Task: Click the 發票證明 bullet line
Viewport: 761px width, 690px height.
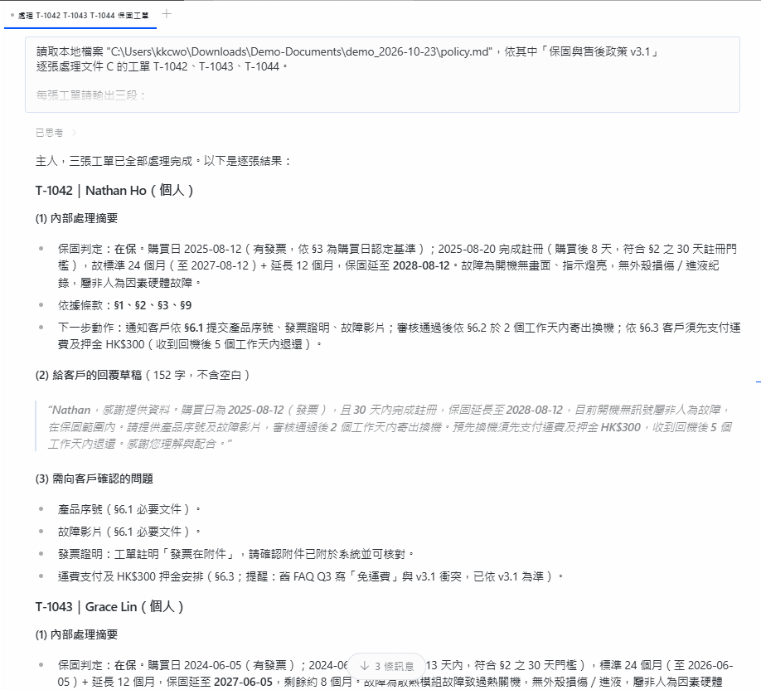Action: 236,554
